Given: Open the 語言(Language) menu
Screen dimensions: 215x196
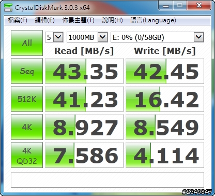Looking at the screenshot, I should 153,20.
